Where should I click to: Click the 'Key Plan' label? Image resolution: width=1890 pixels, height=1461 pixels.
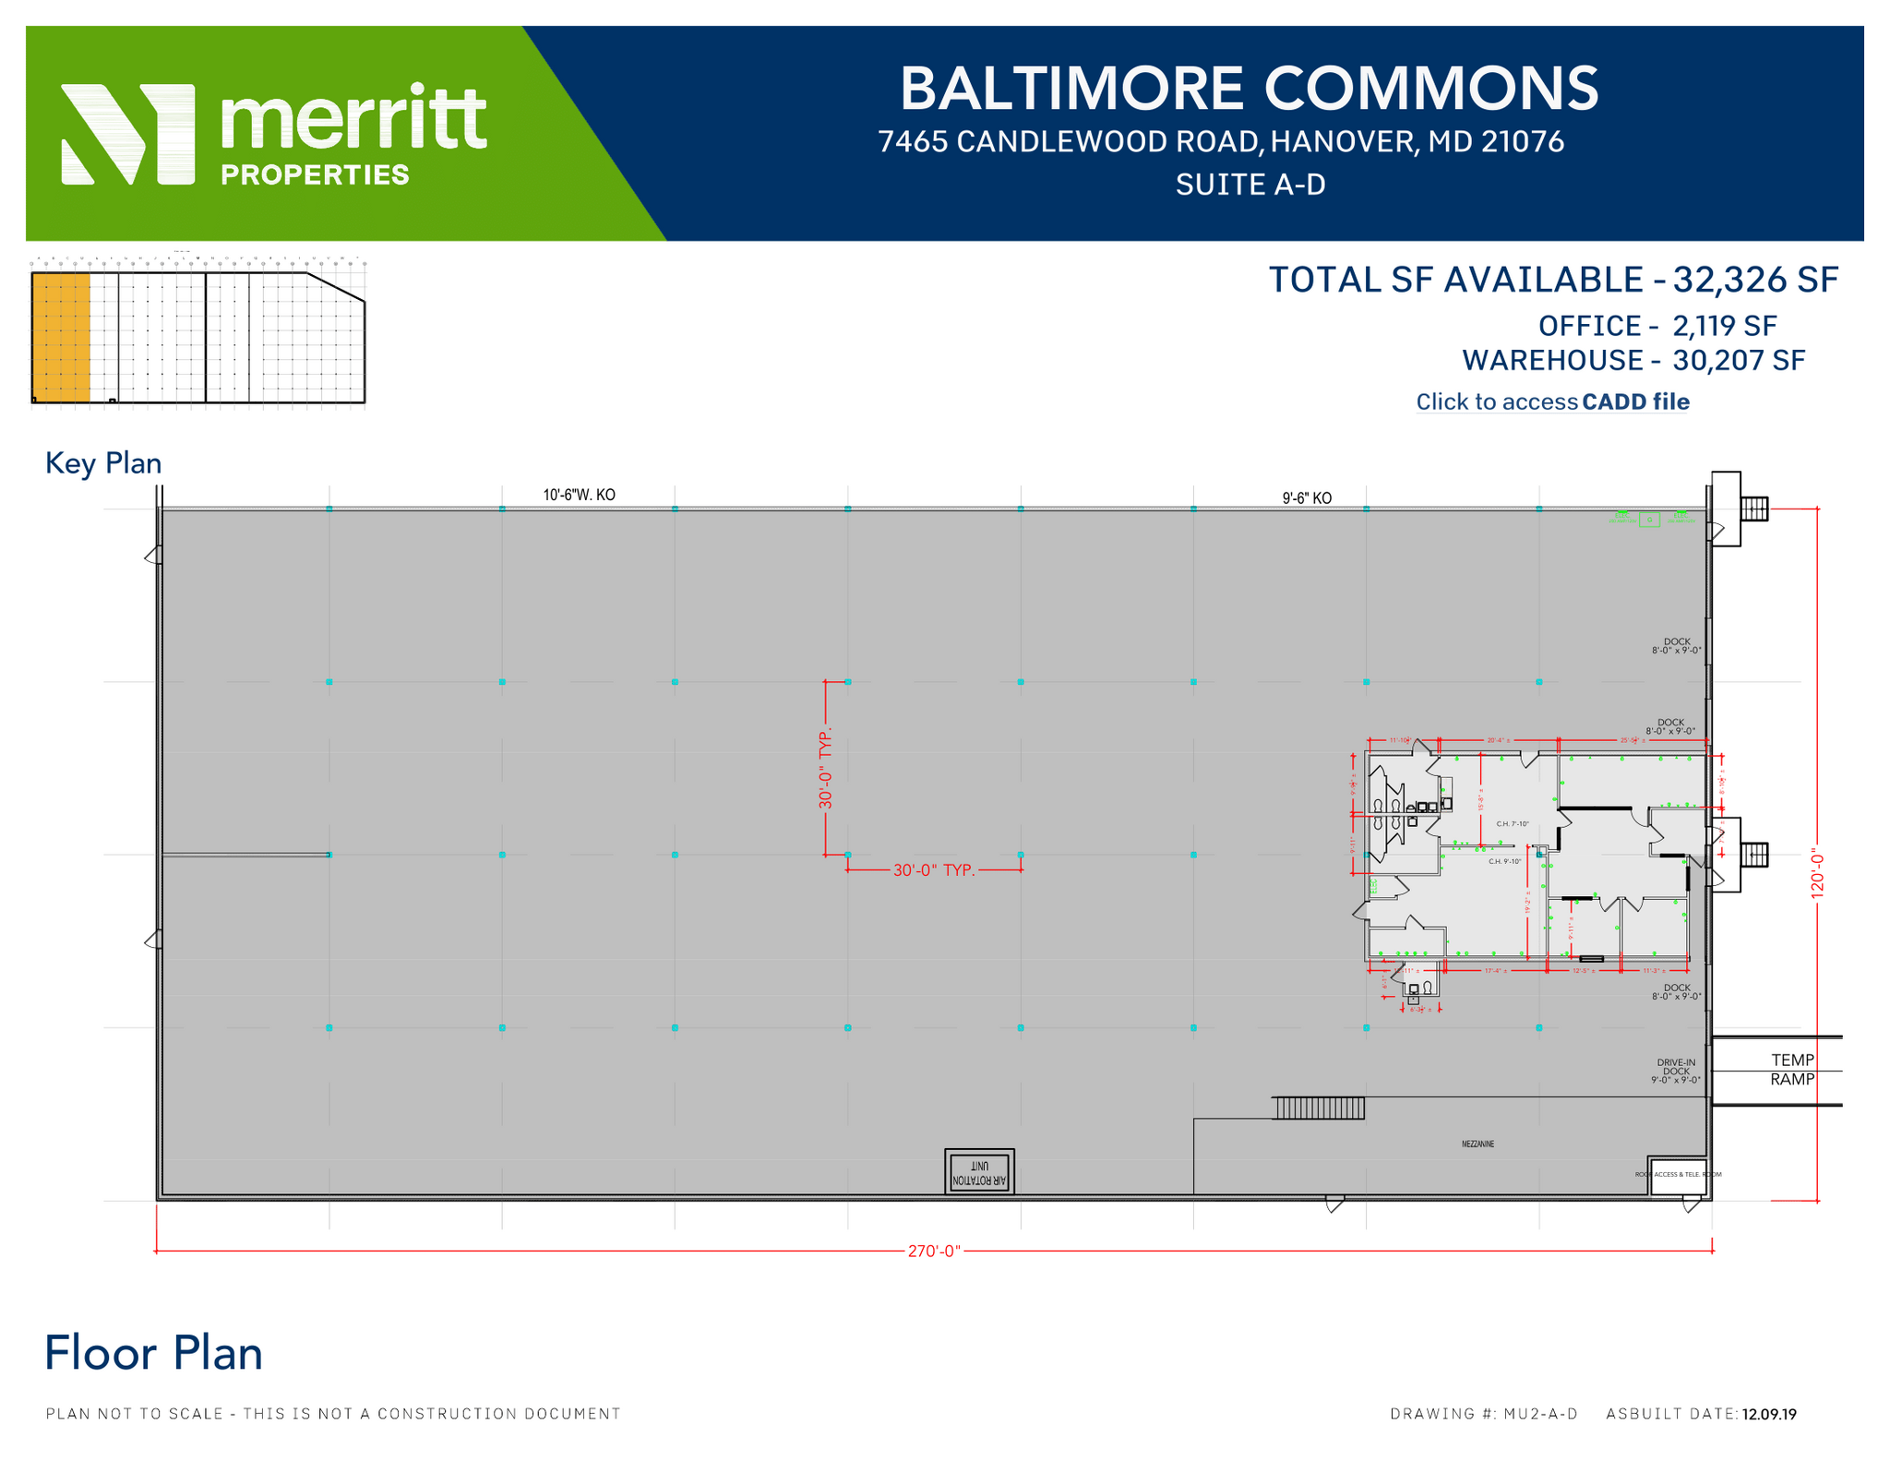(x=103, y=463)
